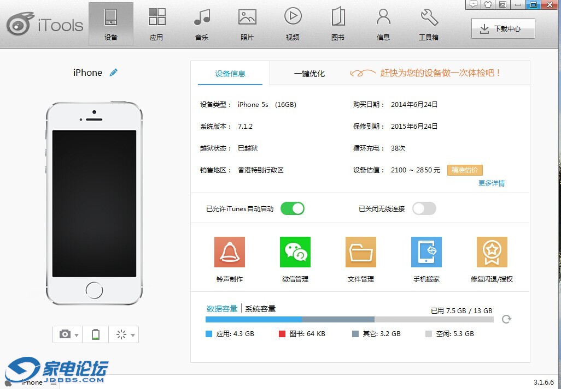The image size is (561, 389).
Task: Open the 音乐 music section
Action: (202, 25)
